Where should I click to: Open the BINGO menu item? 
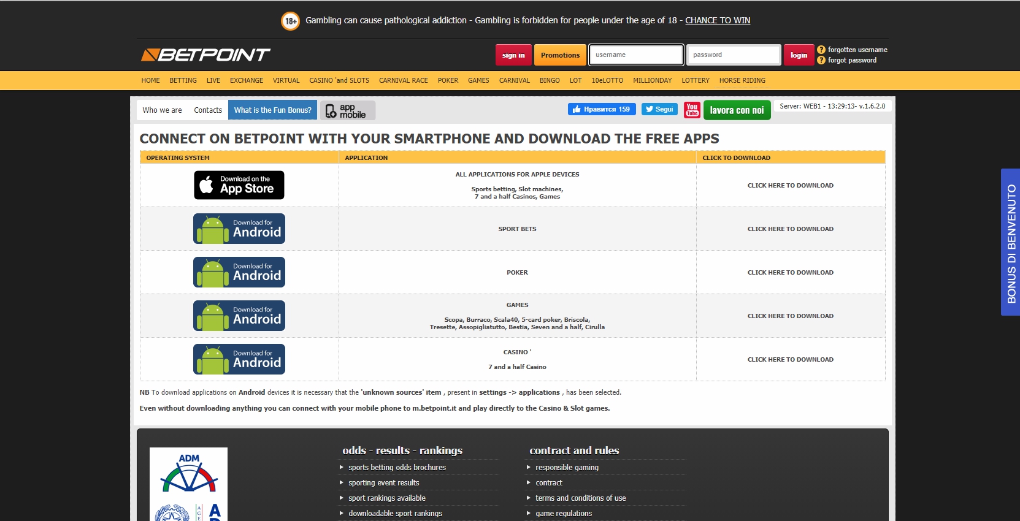(550, 80)
